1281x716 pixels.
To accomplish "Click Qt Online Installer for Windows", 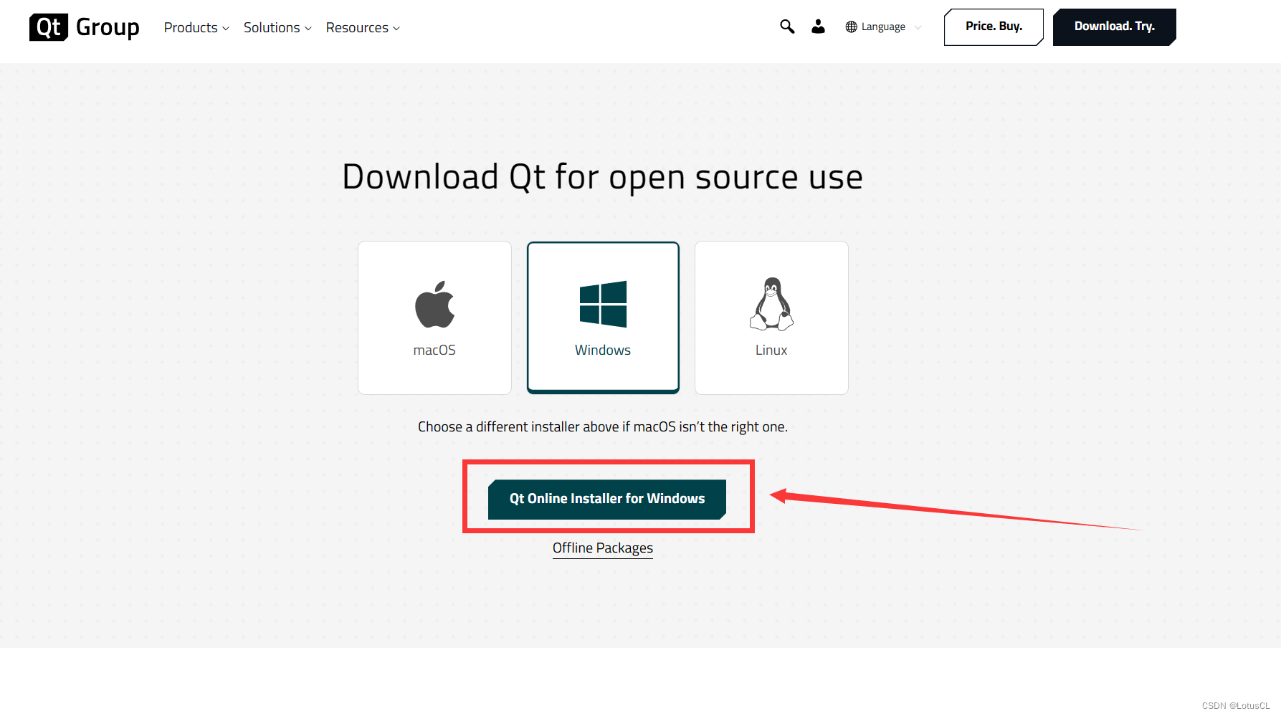I will (606, 498).
